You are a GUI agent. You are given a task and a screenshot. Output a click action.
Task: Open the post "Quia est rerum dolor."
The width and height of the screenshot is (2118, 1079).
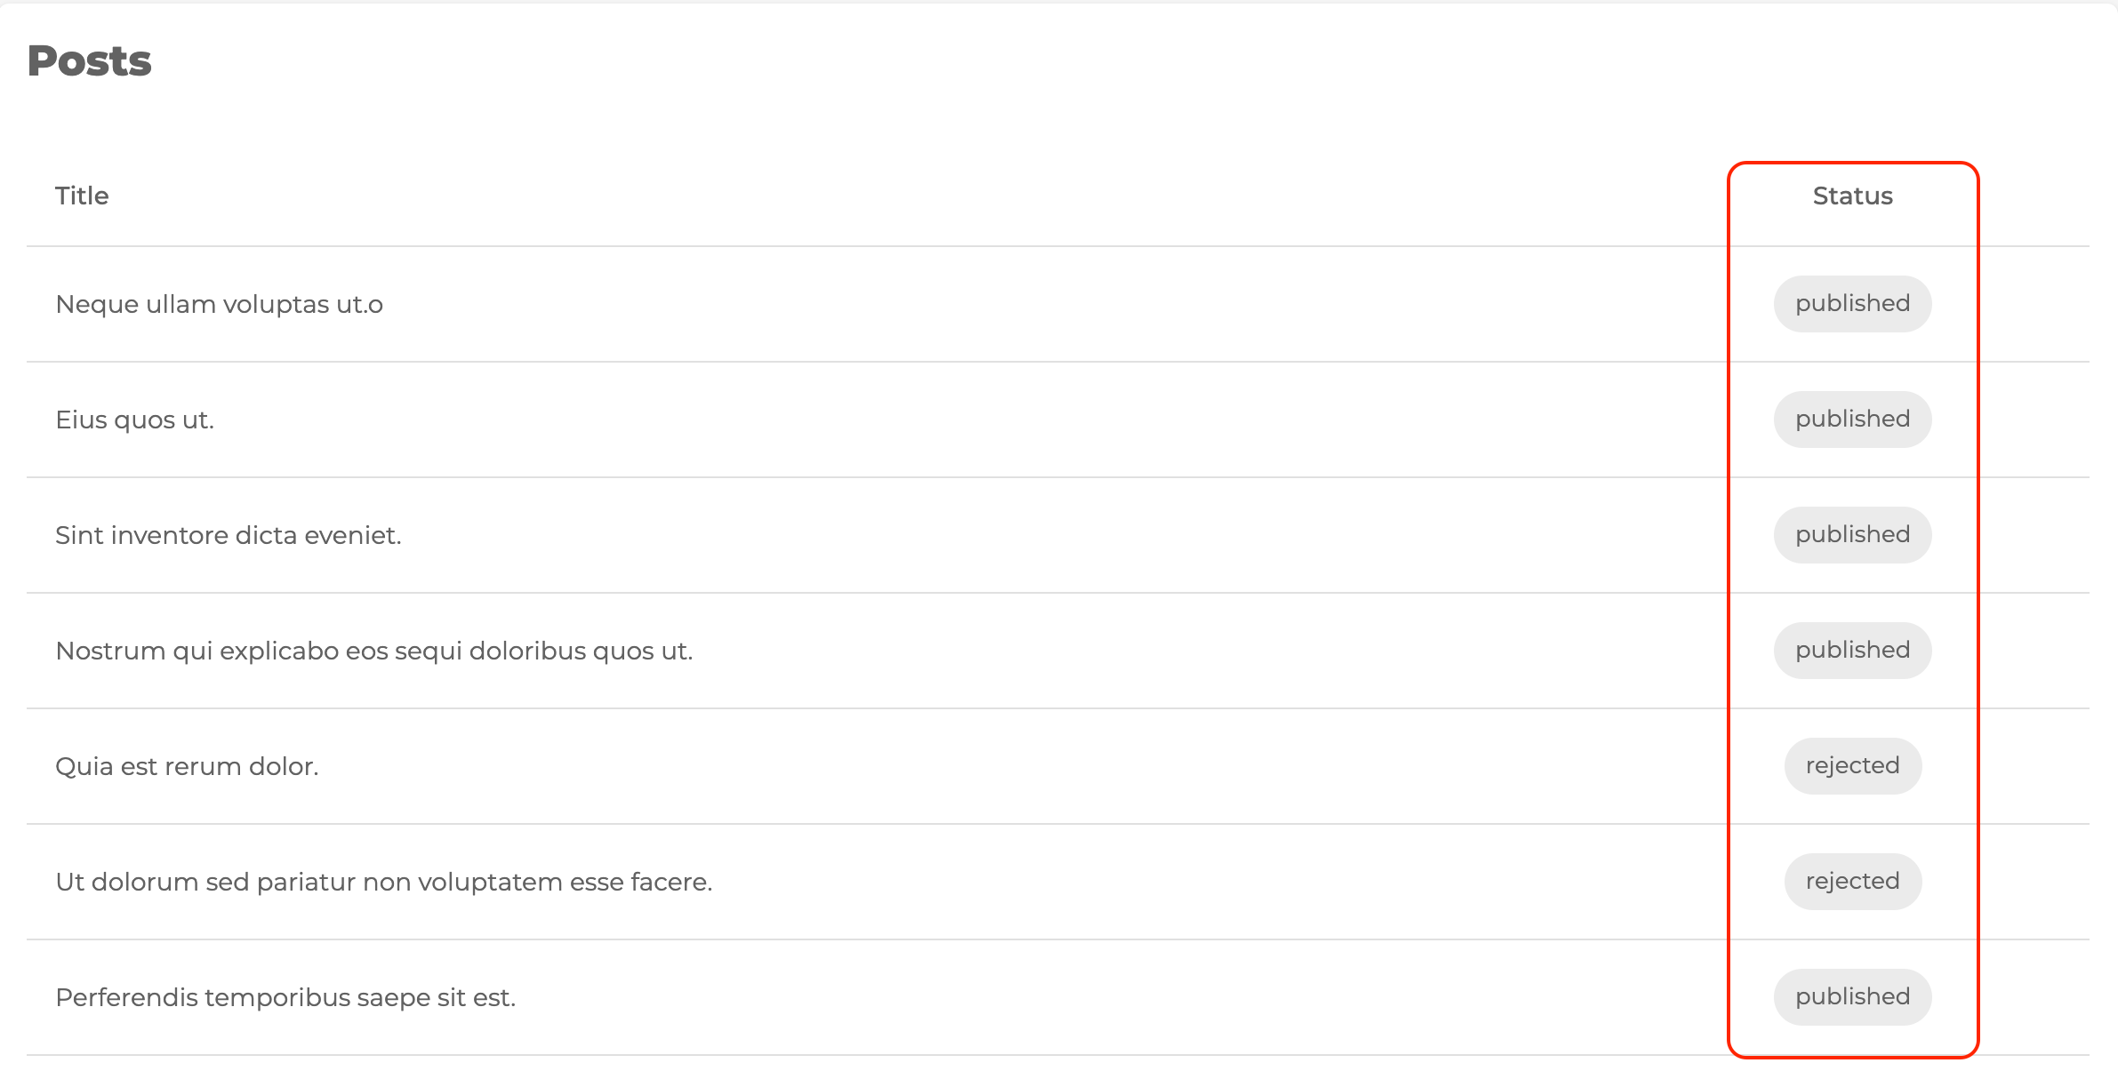(x=187, y=766)
